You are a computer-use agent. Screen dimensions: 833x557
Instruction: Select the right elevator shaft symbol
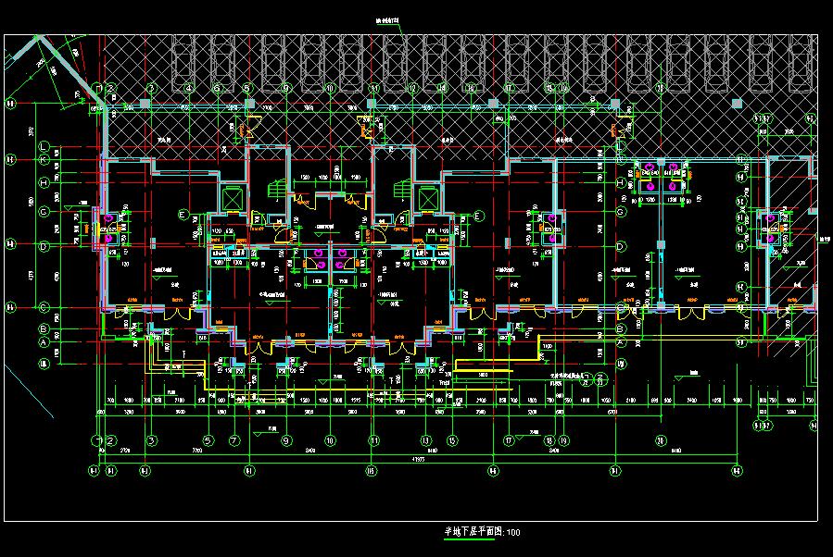point(426,198)
